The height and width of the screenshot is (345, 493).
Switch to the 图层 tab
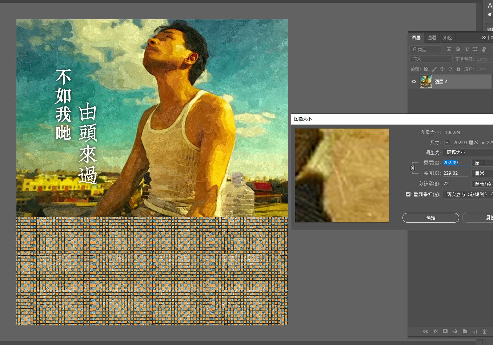[x=416, y=37]
